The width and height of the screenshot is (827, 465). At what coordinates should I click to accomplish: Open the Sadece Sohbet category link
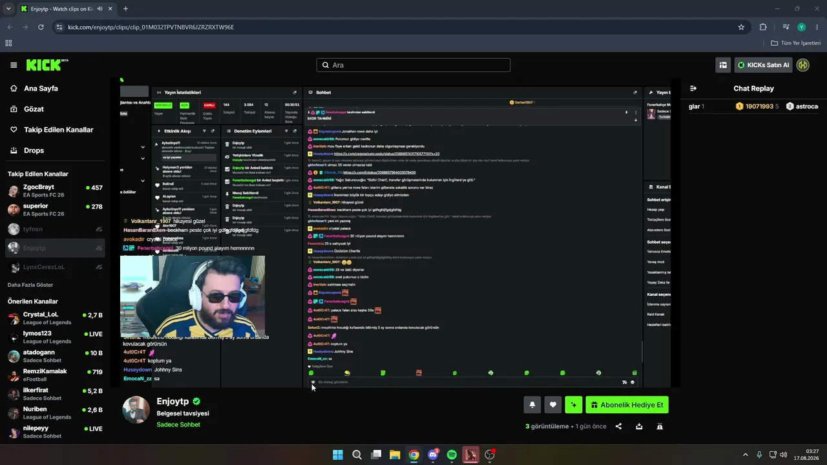[x=178, y=425]
